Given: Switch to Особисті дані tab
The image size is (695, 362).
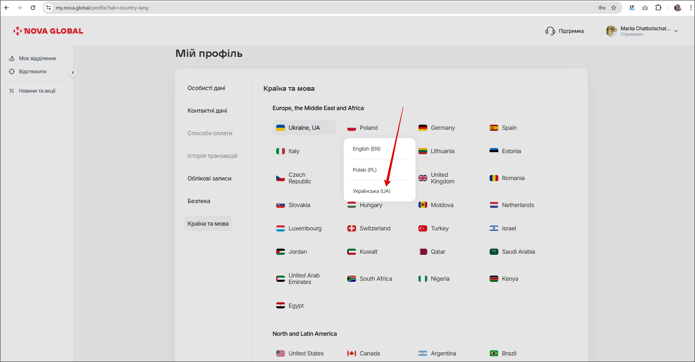Looking at the screenshot, I should coord(206,88).
